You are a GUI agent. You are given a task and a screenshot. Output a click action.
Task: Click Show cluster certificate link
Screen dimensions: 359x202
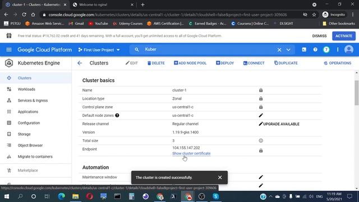point(191,153)
